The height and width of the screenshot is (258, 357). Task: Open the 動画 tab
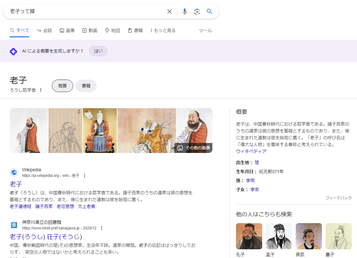90,30
